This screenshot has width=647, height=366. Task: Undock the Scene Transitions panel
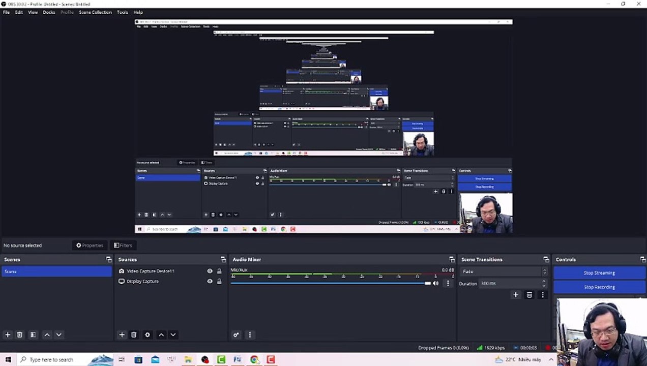point(546,259)
